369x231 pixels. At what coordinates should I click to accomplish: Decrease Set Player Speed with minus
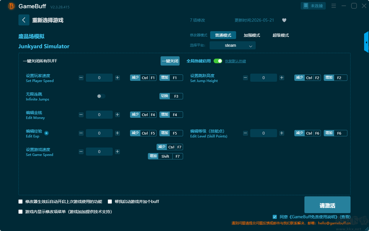tap(81, 78)
